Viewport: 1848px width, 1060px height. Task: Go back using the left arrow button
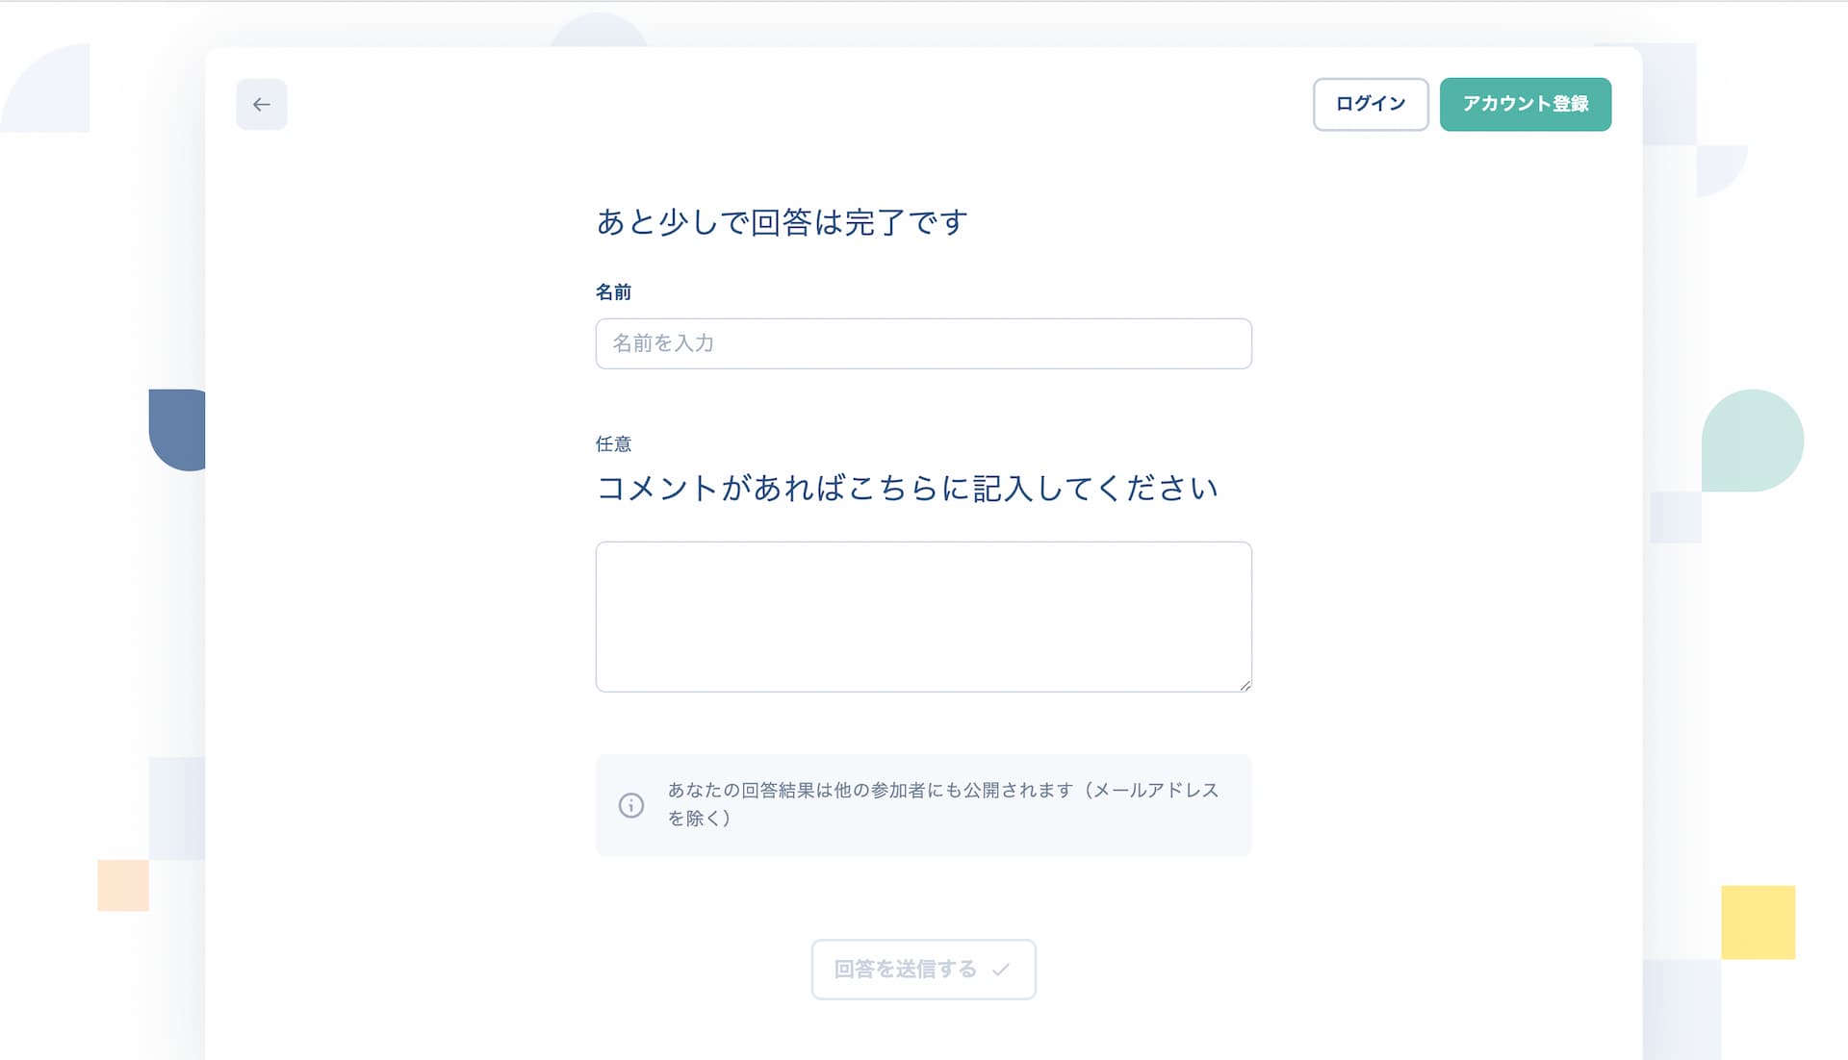[261, 104]
